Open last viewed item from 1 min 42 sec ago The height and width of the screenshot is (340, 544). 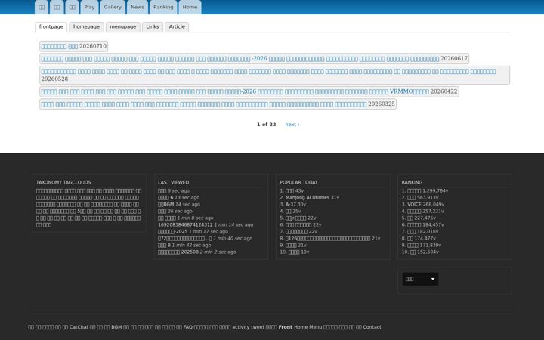coord(164,245)
